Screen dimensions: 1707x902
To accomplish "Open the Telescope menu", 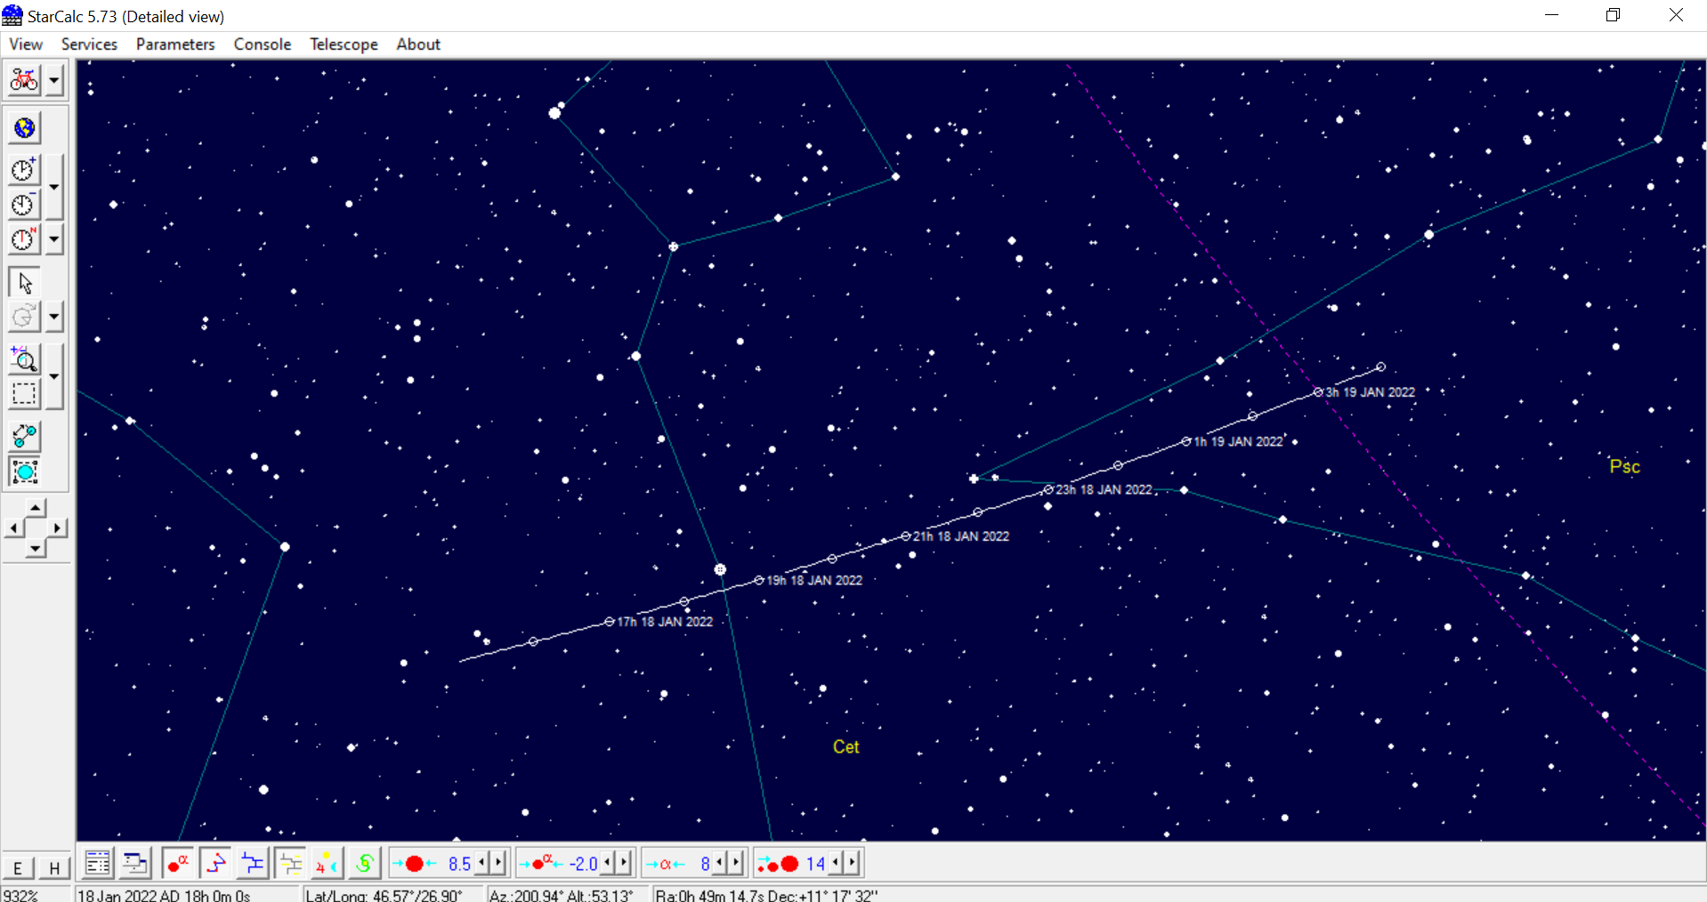I will point(344,44).
